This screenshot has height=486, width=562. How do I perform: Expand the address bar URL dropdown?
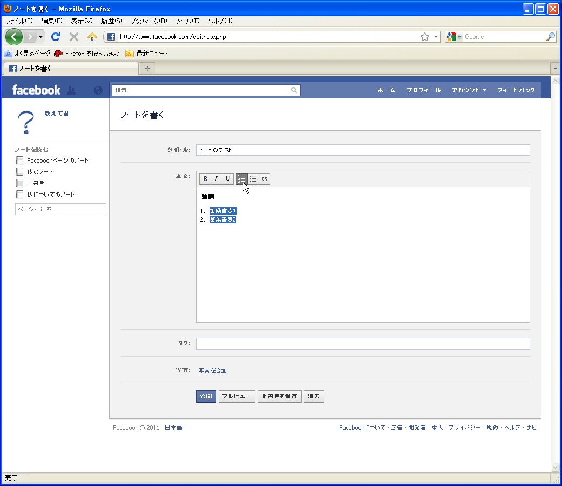[436, 37]
